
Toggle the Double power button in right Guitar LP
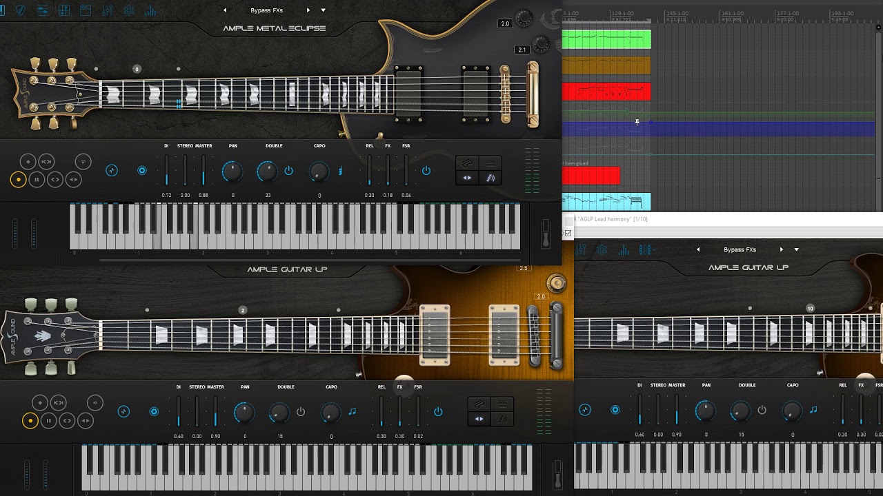(762, 410)
